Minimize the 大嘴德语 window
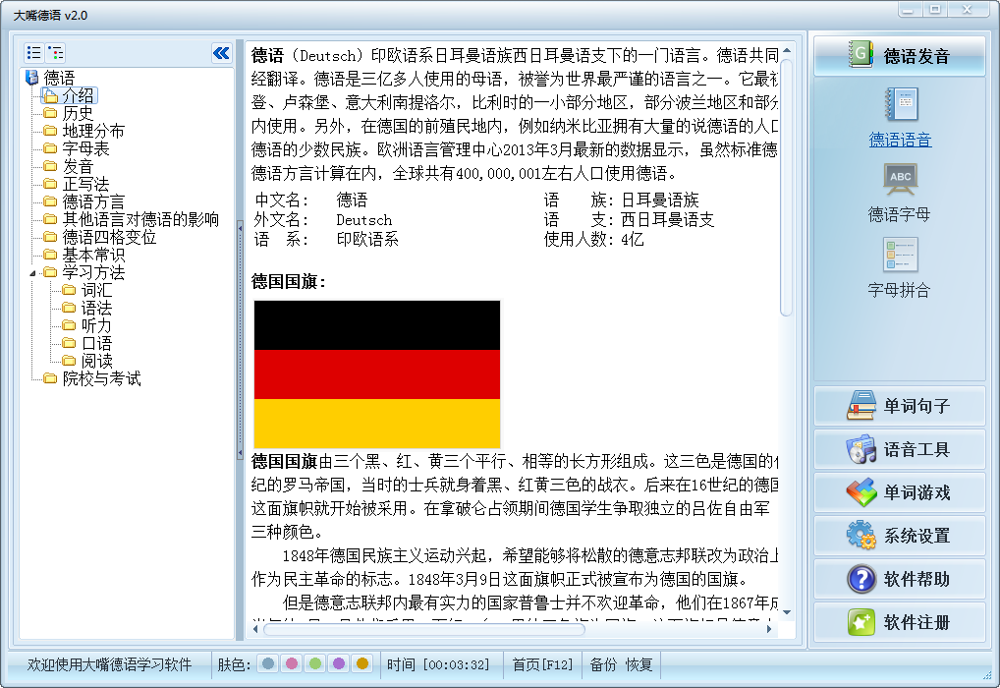 (909, 10)
